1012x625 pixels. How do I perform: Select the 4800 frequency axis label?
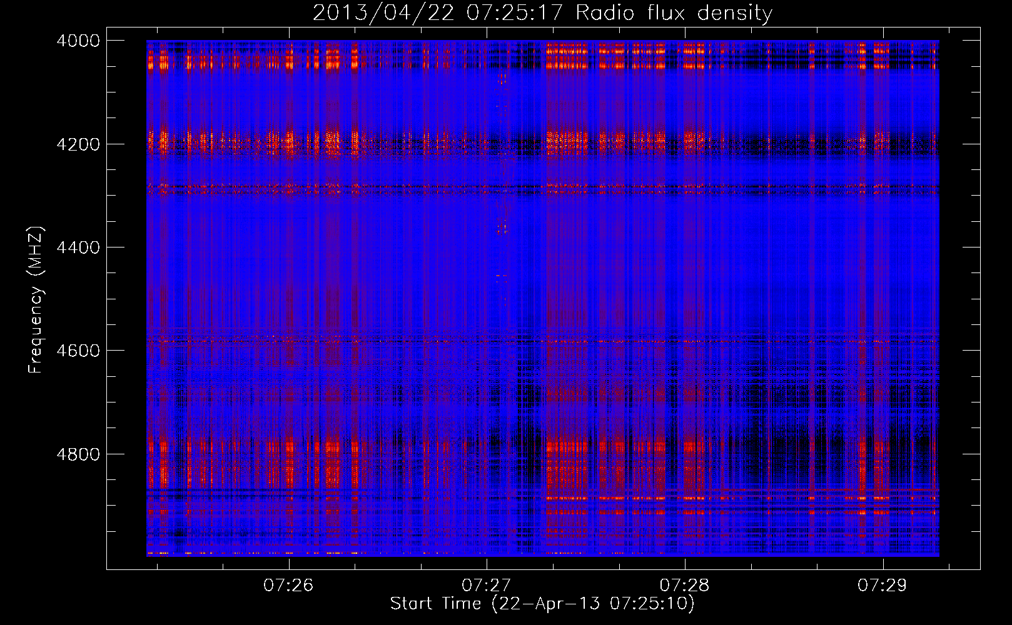click(78, 454)
